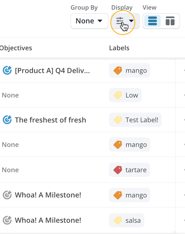The width and height of the screenshot is (185, 234).
Task: Click the last Whoa! A Milestone! icon
Action: (x=7, y=220)
